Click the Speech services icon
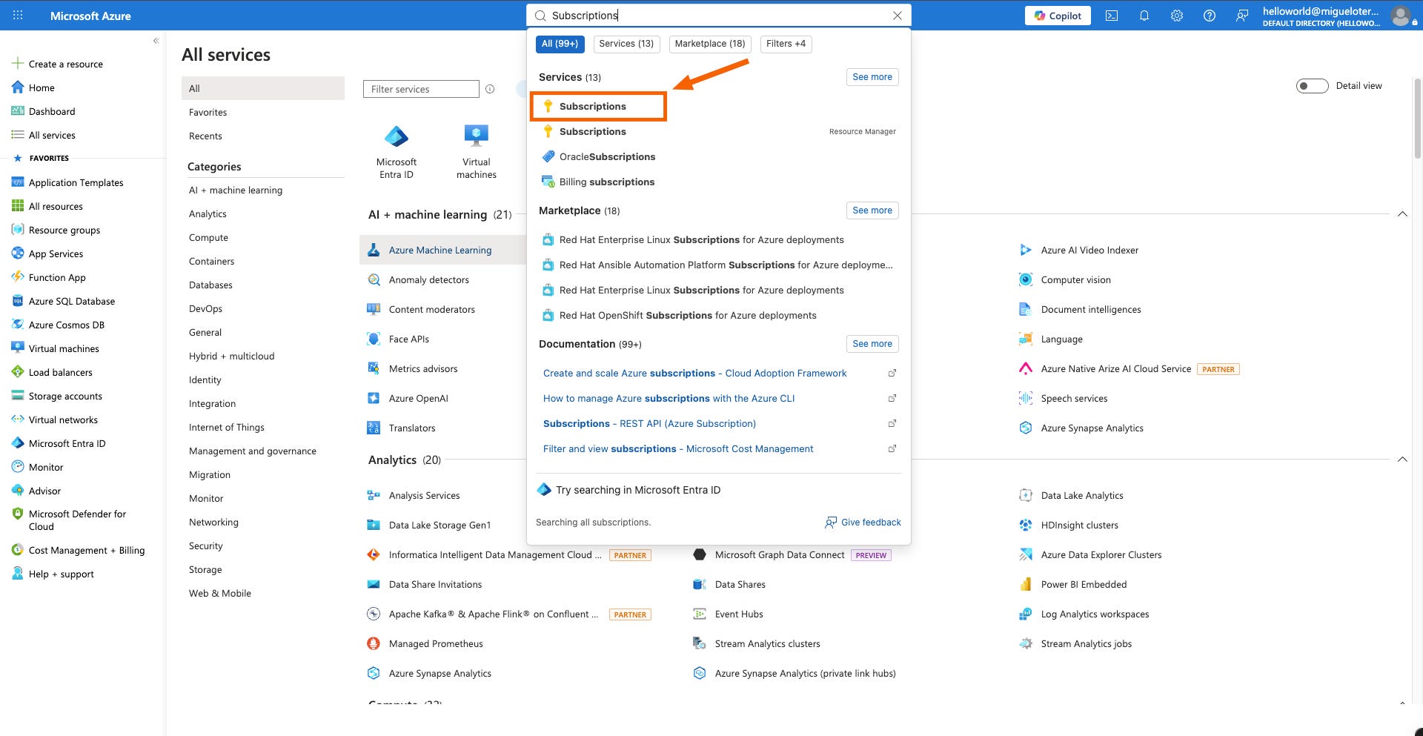Image resolution: width=1423 pixels, height=736 pixels. tap(1026, 398)
